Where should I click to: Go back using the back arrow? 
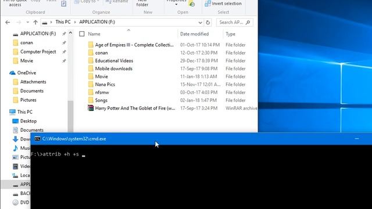tap(8, 22)
